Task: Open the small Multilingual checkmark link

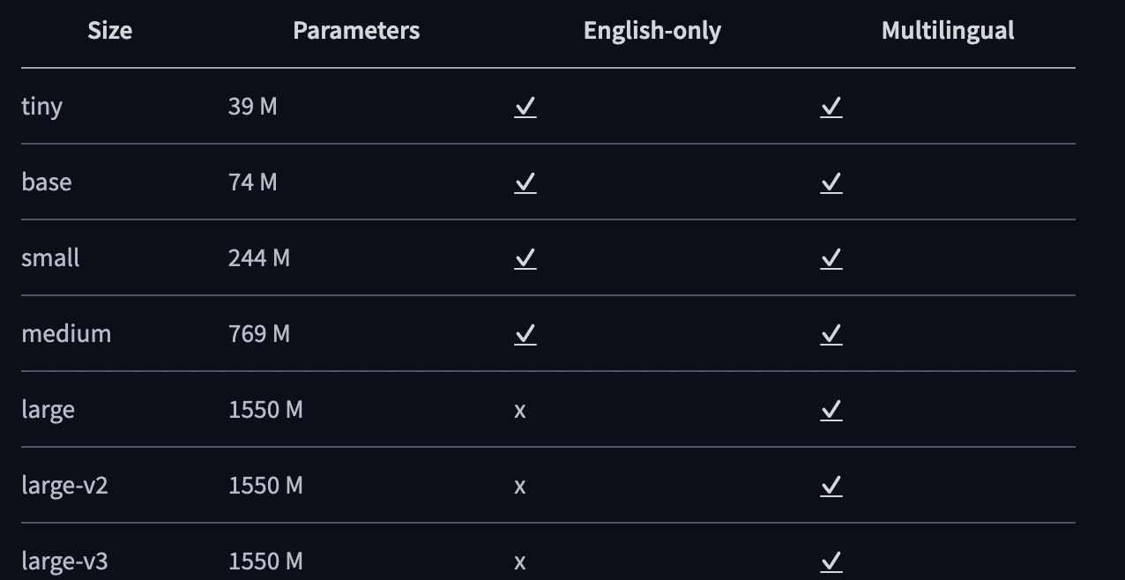Action: click(831, 258)
